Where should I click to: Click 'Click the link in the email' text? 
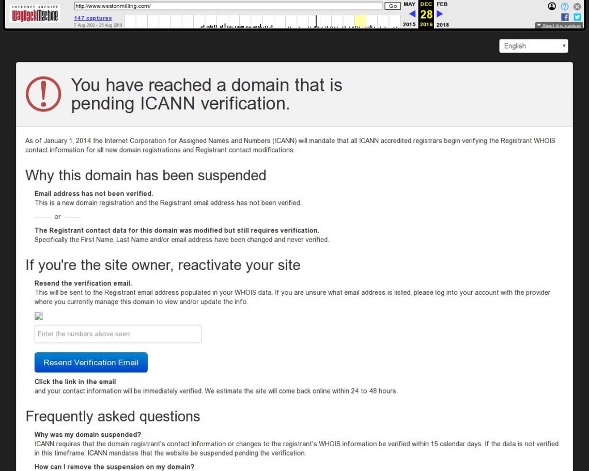[x=75, y=382]
